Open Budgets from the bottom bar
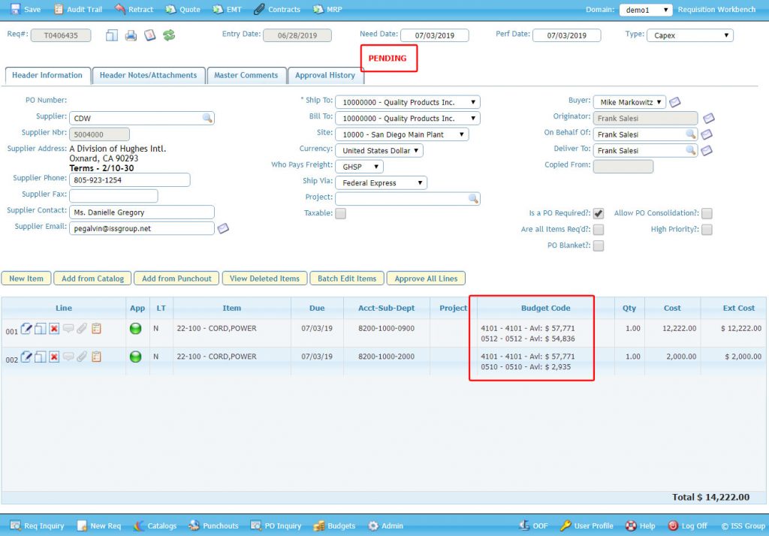This screenshot has width=769, height=536. pos(333,525)
